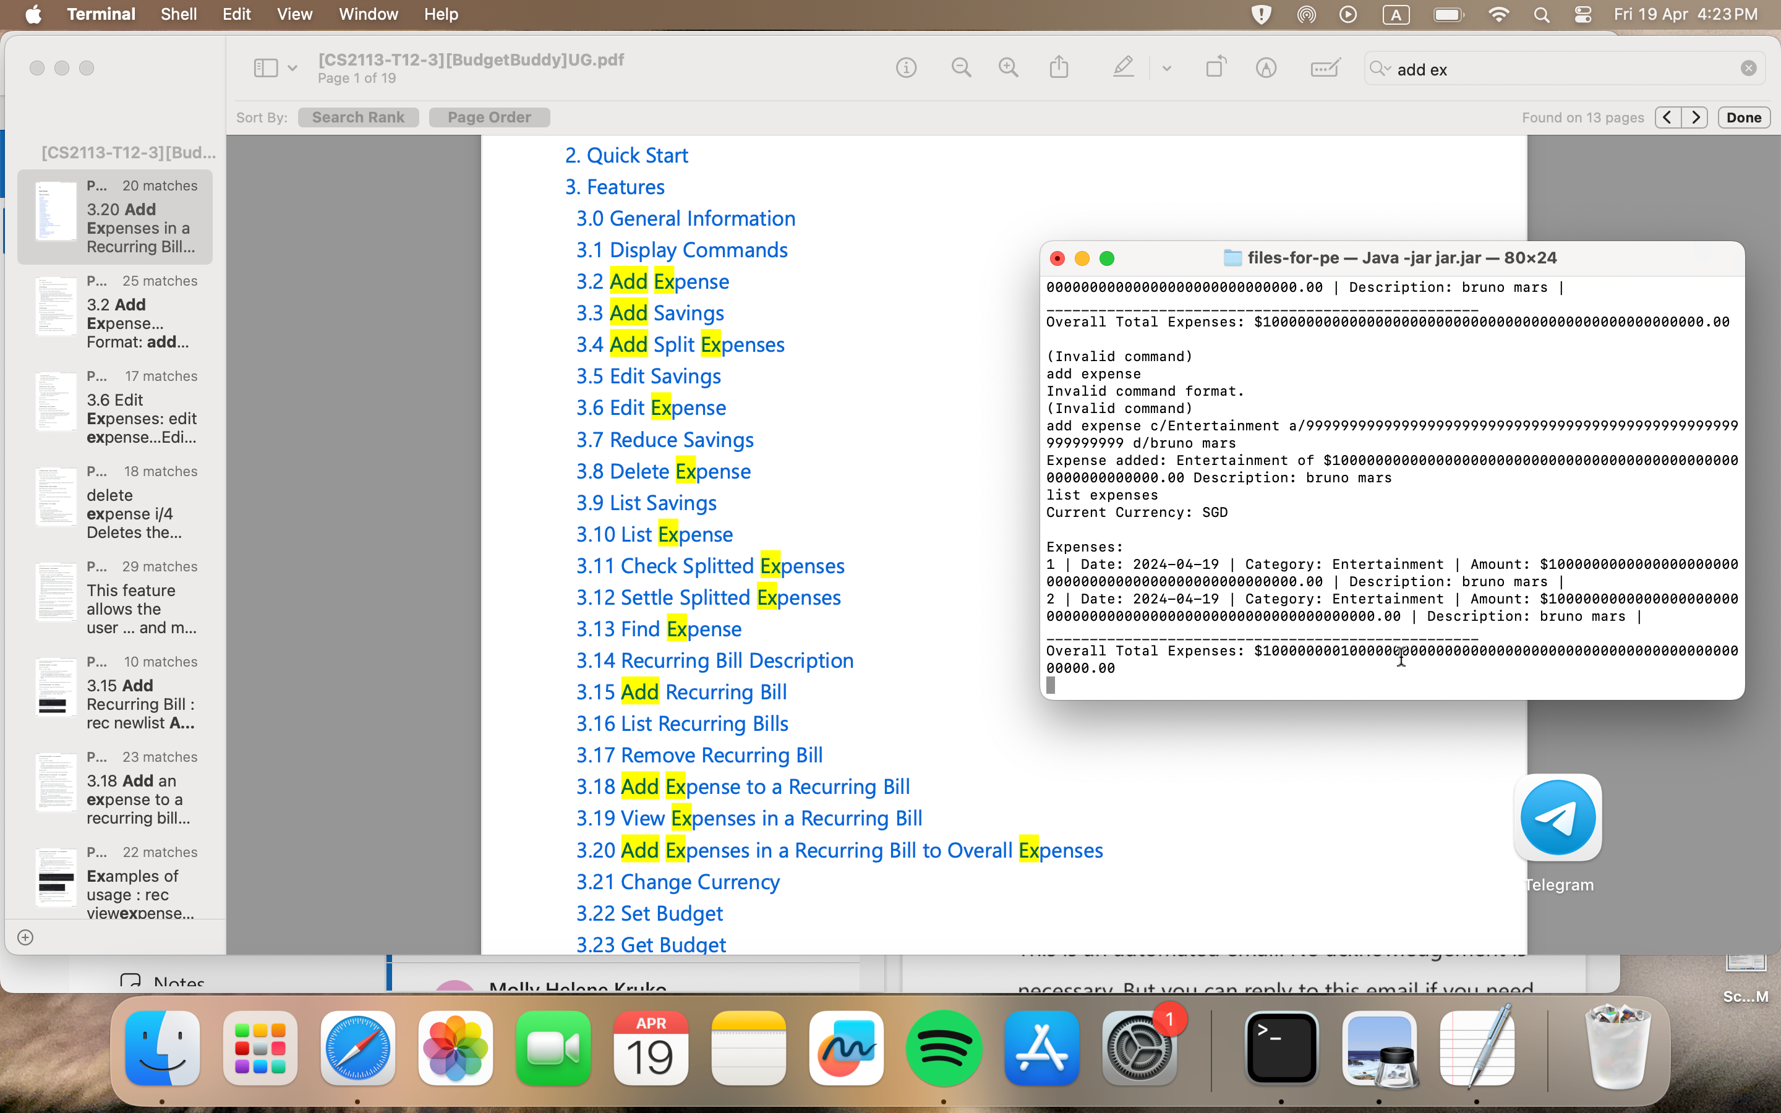The width and height of the screenshot is (1781, 1113).
Task: Open Finder from the Dock
Action: [163, 1048]
